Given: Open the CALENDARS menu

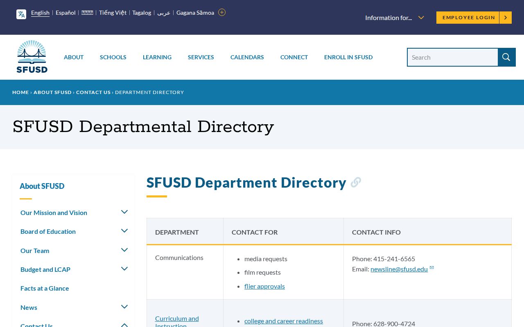Looking at the screenshot, I should point(247,57).
